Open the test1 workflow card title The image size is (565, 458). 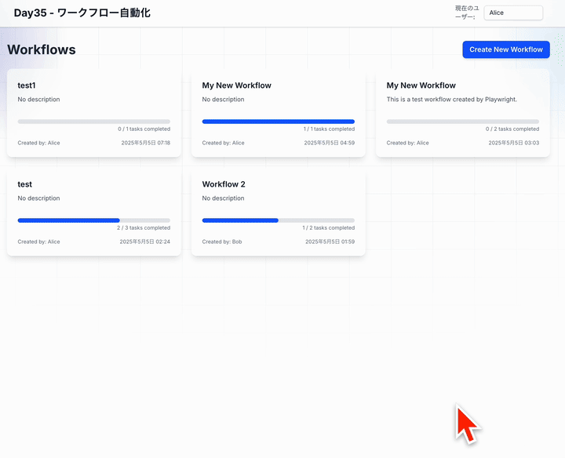(27, 85)
